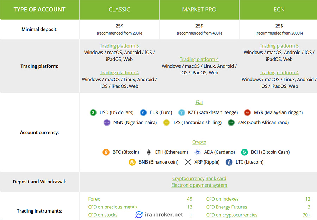The width and height of the screenshot is (317, 220).
Task: Click the Binance coin icon
Action: [x=132, y=162]
